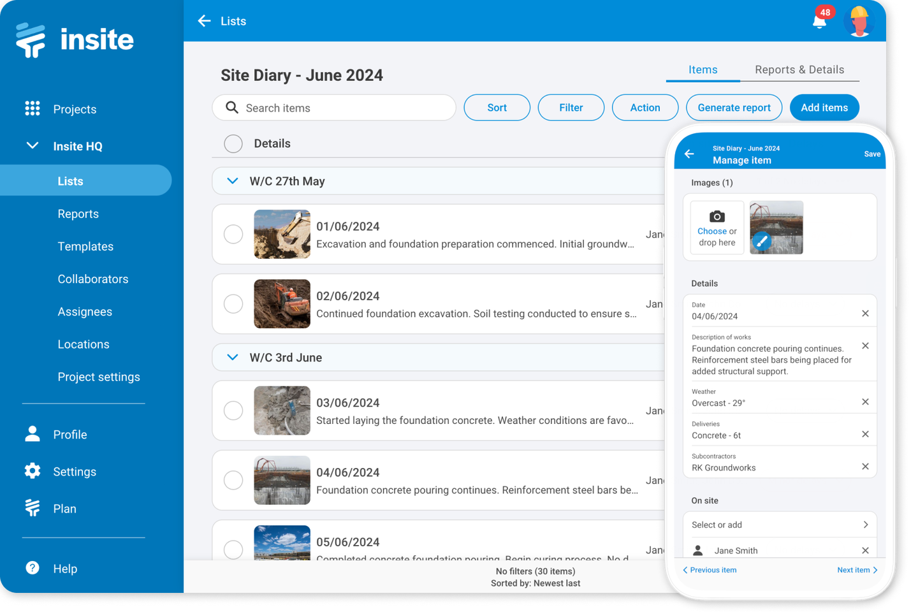This screenshot has width=918, height=612.
Task: Tick the select-all circle next to Details
Action: (233, 143)
